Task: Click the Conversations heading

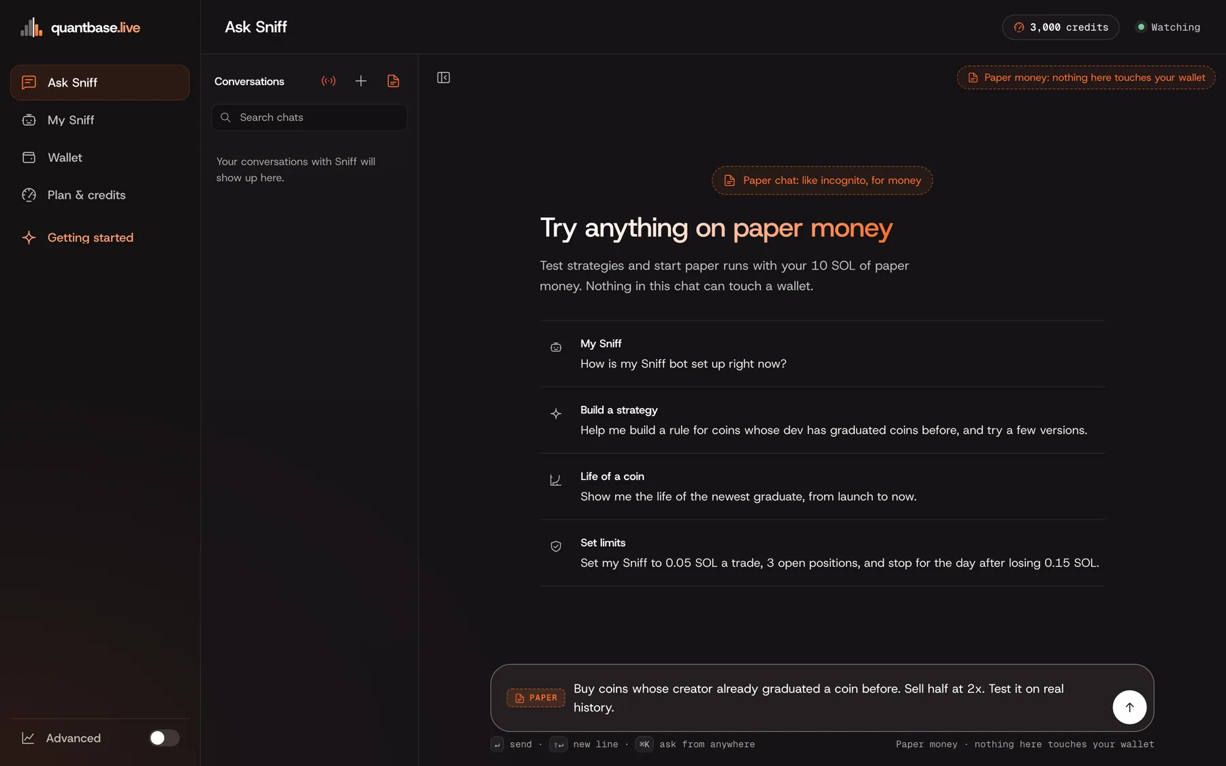Action: [x=249, y=81]
